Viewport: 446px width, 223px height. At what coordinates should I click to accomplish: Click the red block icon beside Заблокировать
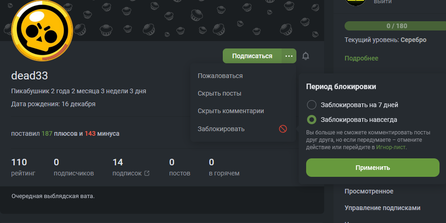(x=283, y=129)
